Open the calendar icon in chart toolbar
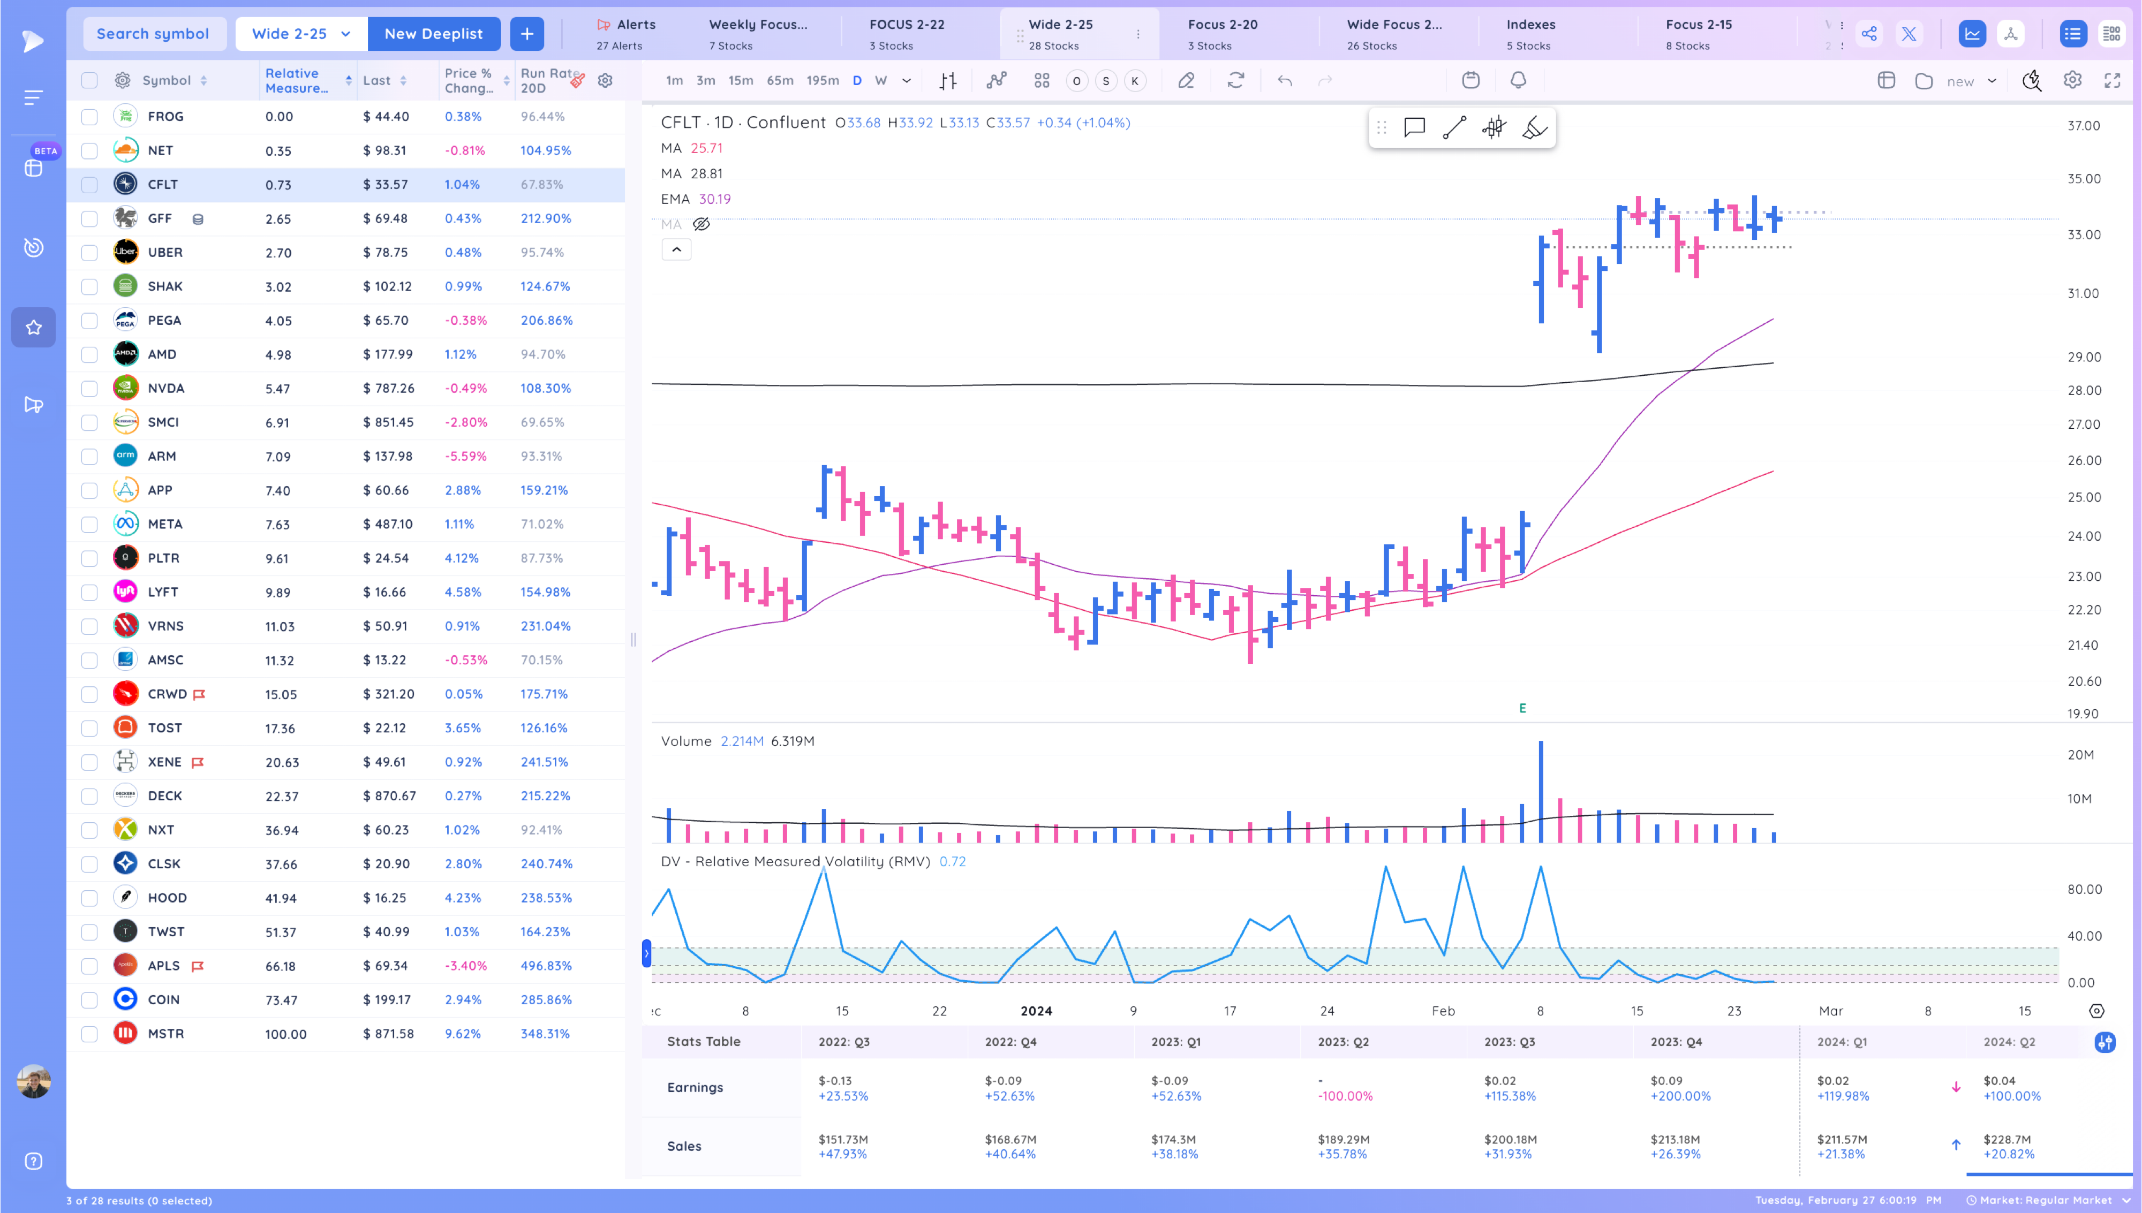Viewport: 2142px width, 1213px height. (1470, 80)
